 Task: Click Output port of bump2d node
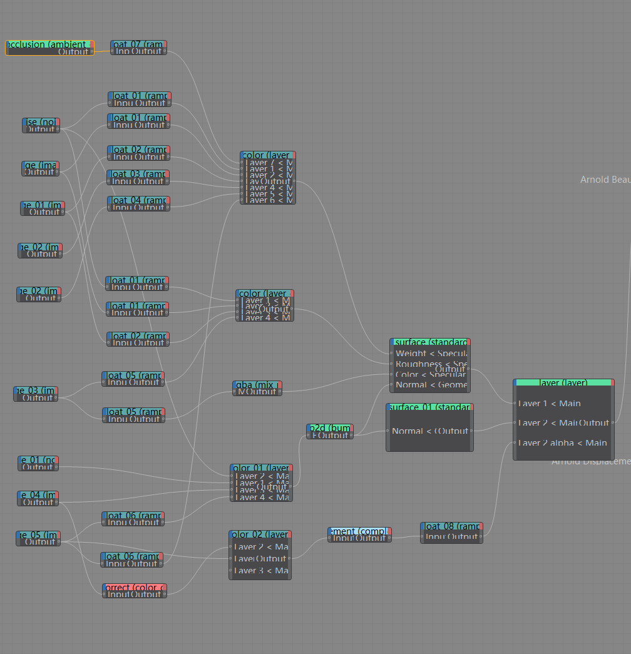tap(352, 435)
